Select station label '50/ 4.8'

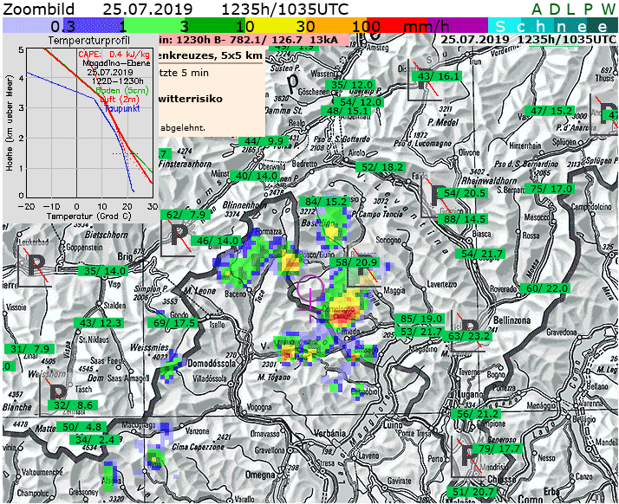81,426
